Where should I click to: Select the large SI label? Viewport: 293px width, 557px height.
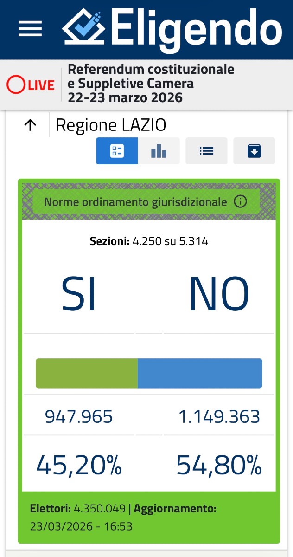click(x=79, y=294)
